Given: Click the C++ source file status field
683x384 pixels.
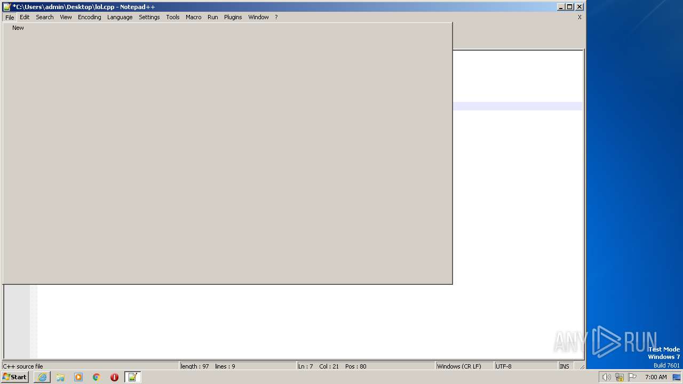Looking at the screenshot, I should pyautogui.click(x=91, y=366).
